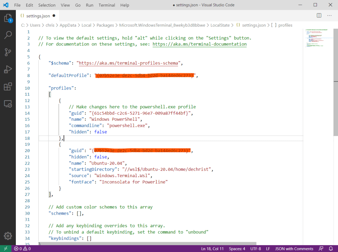
Task: Click the Manage gear icon
Action: 8,236
